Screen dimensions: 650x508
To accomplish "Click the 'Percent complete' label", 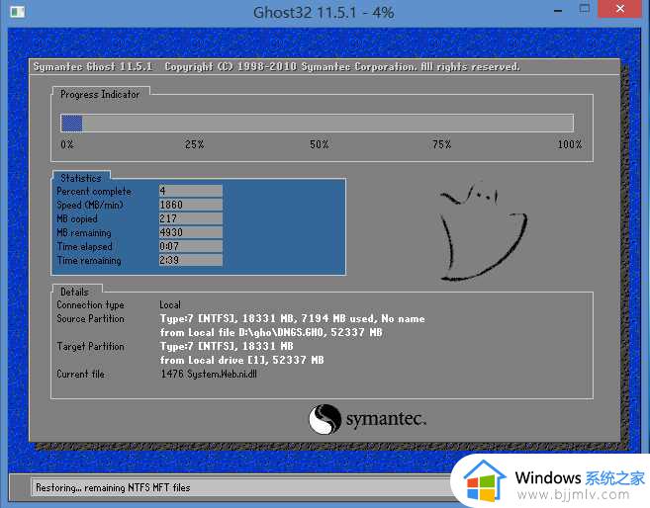I will click(94, 192).
